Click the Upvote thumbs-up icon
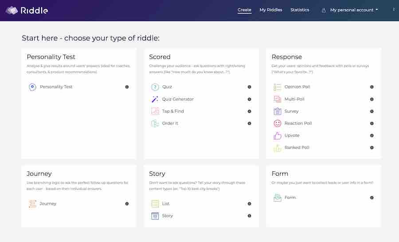399x242 pixels. [278, 135]
